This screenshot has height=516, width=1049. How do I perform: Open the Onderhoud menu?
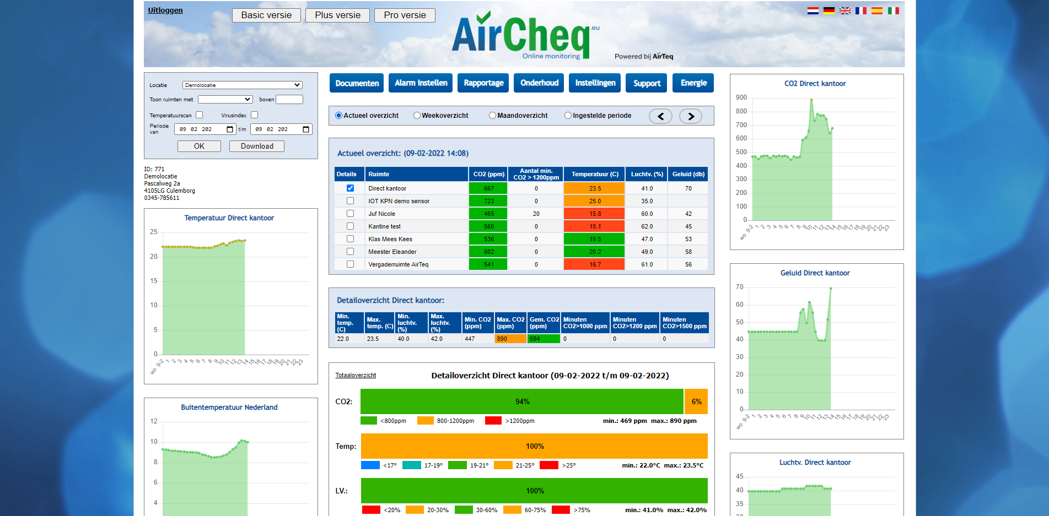click(x=539, y=83)
